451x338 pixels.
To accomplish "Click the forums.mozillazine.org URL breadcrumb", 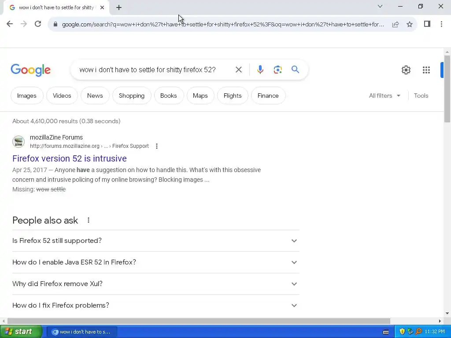I will pyautogui.click(x=89, y=146).
